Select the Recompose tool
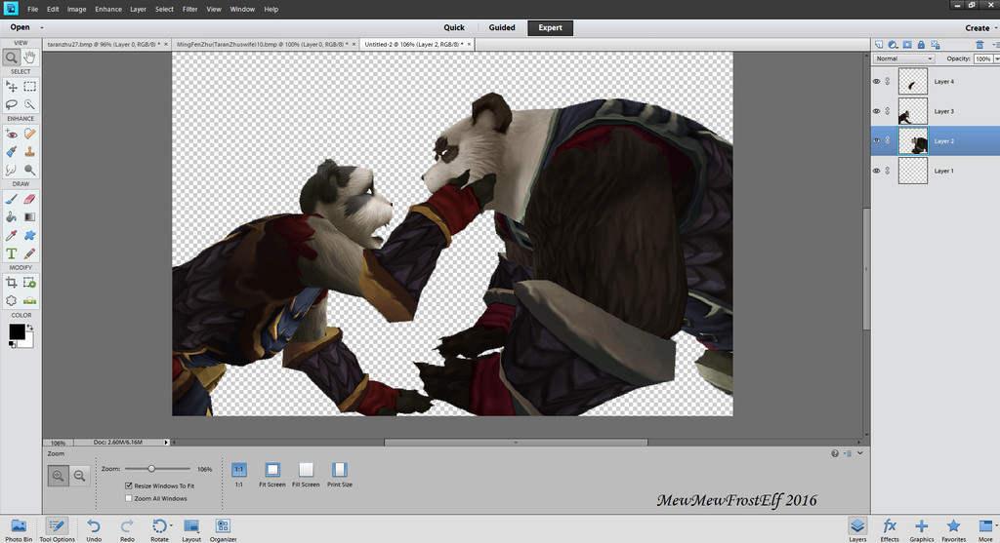Image resolution: width=1000 pixels, height=543 pixels. [30, 283]
